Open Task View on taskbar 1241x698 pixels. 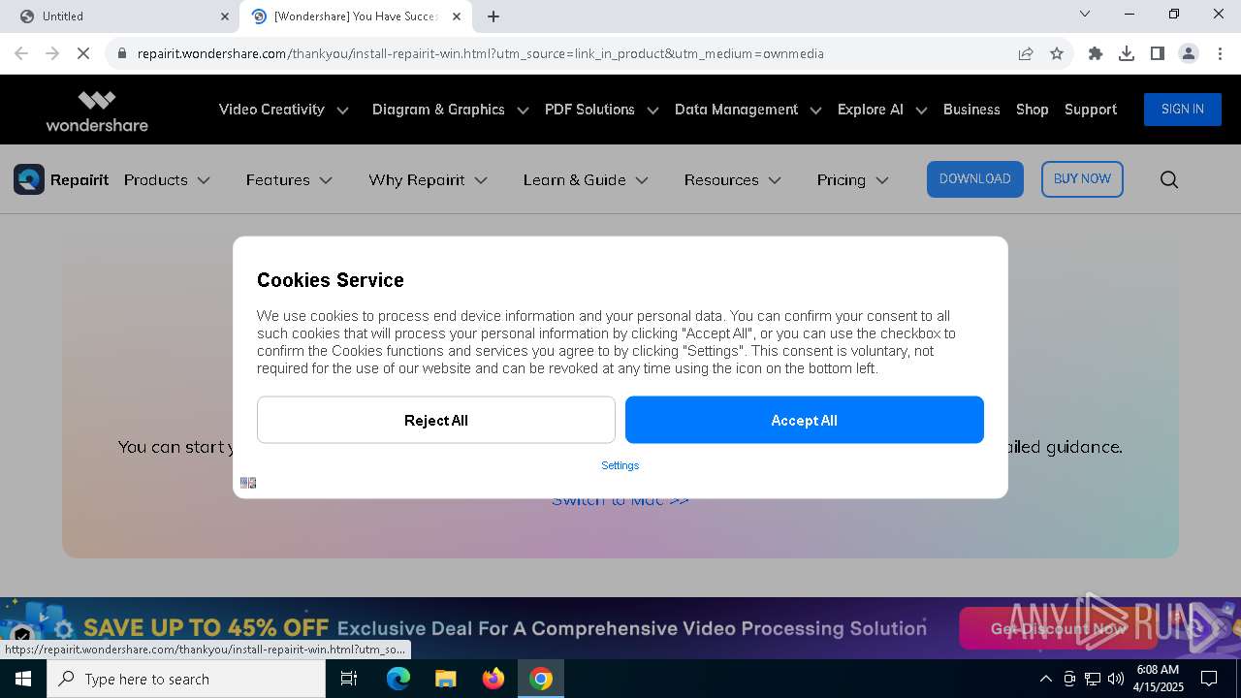click(349, 679)
